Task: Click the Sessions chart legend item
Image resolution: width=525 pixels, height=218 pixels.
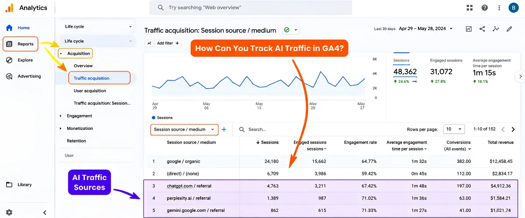Action: pos(162,118)
